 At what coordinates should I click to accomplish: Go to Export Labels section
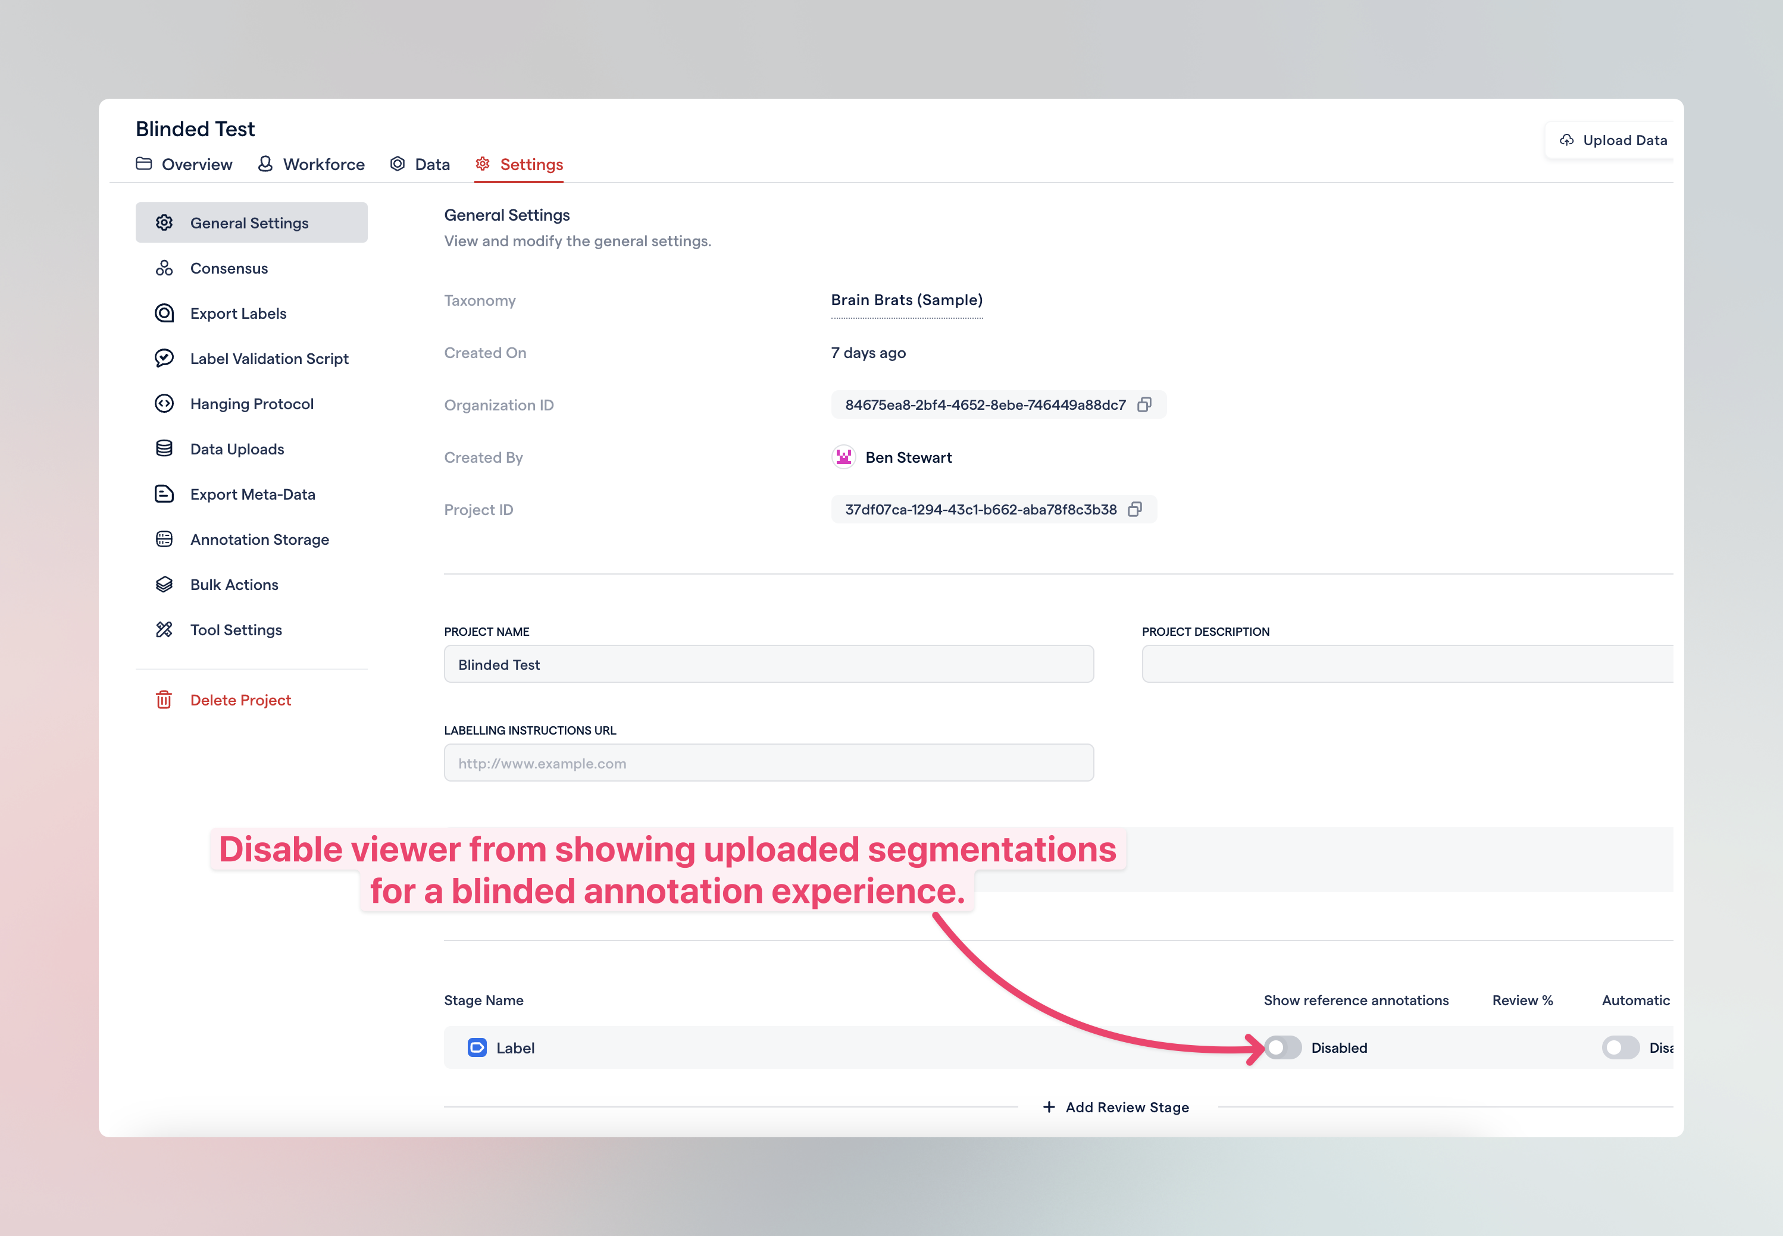pos(251,313)
